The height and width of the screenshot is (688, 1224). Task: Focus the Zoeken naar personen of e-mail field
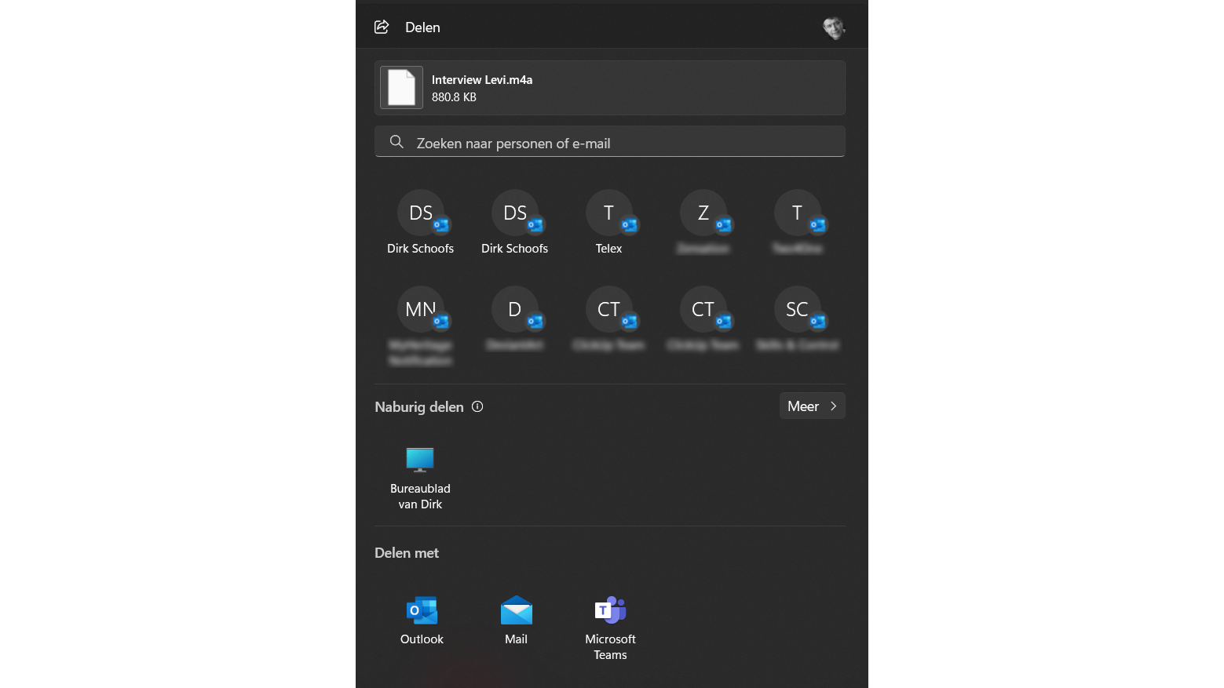[610, 142]
